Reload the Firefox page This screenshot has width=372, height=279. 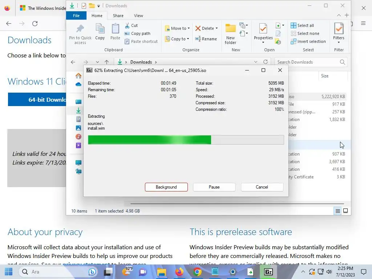pyautogui.click(x=35, y=24)
